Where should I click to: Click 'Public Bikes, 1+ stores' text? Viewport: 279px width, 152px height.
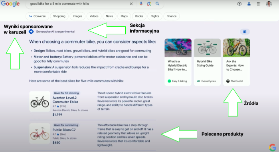pyautogui.click(x=64, y=138)
